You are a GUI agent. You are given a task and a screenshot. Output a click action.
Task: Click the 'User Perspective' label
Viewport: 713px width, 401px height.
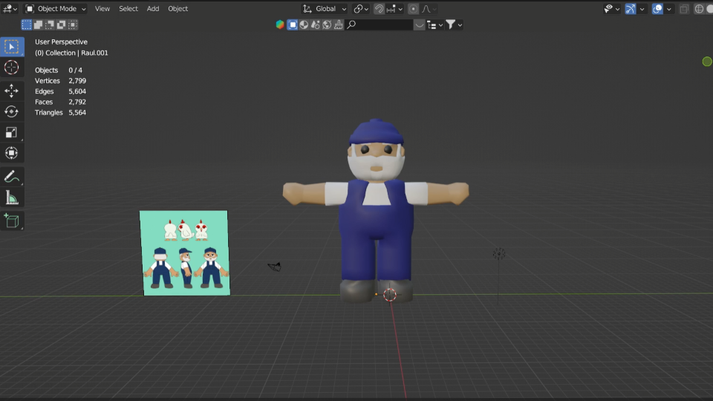61,42
